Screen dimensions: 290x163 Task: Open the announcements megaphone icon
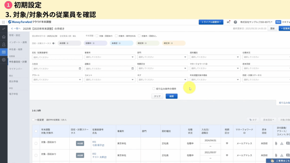pyautogui.click(x=228, y=22)
